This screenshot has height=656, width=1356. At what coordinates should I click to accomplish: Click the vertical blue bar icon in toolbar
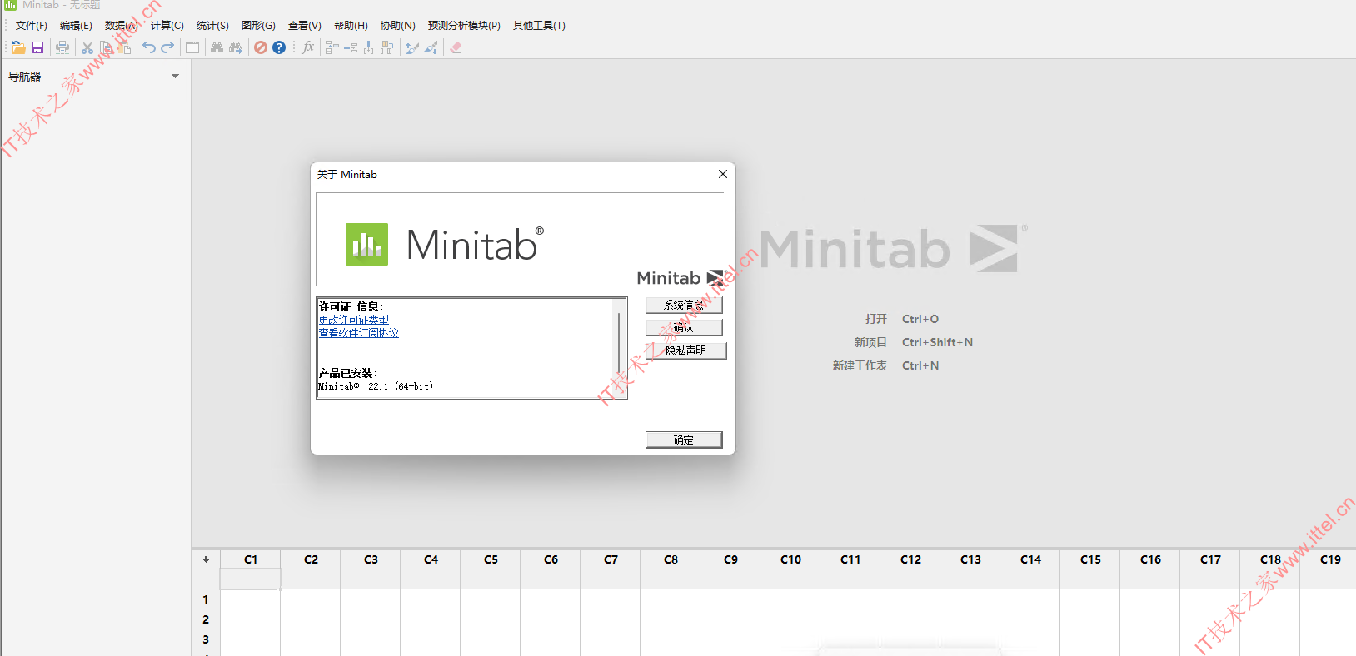(368, 47)
